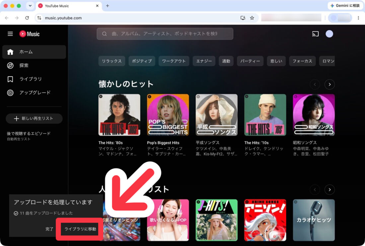Click the cast to device icon
Viewport: 365px width, 246px height.
315,34
